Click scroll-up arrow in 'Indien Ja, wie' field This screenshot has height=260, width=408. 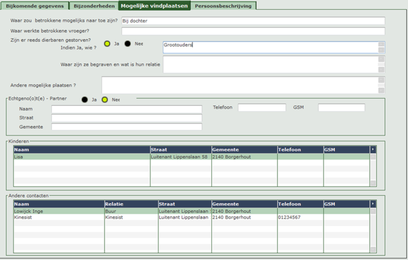(381, 45)
